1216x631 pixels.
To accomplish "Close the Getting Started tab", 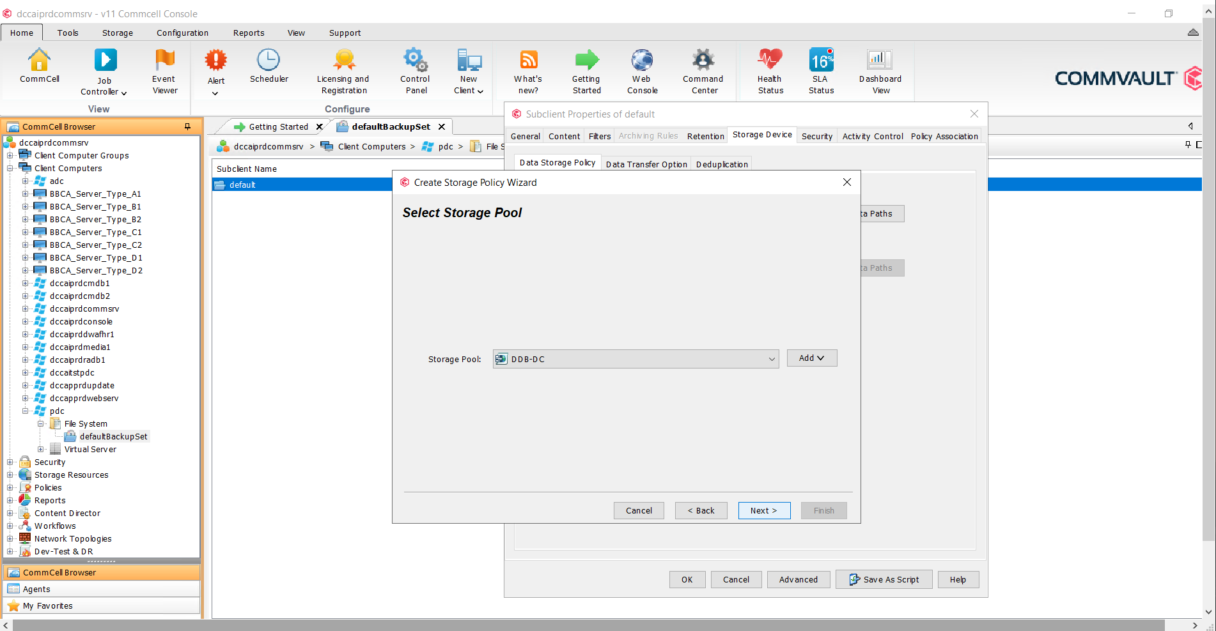I will tap(320, 126).
